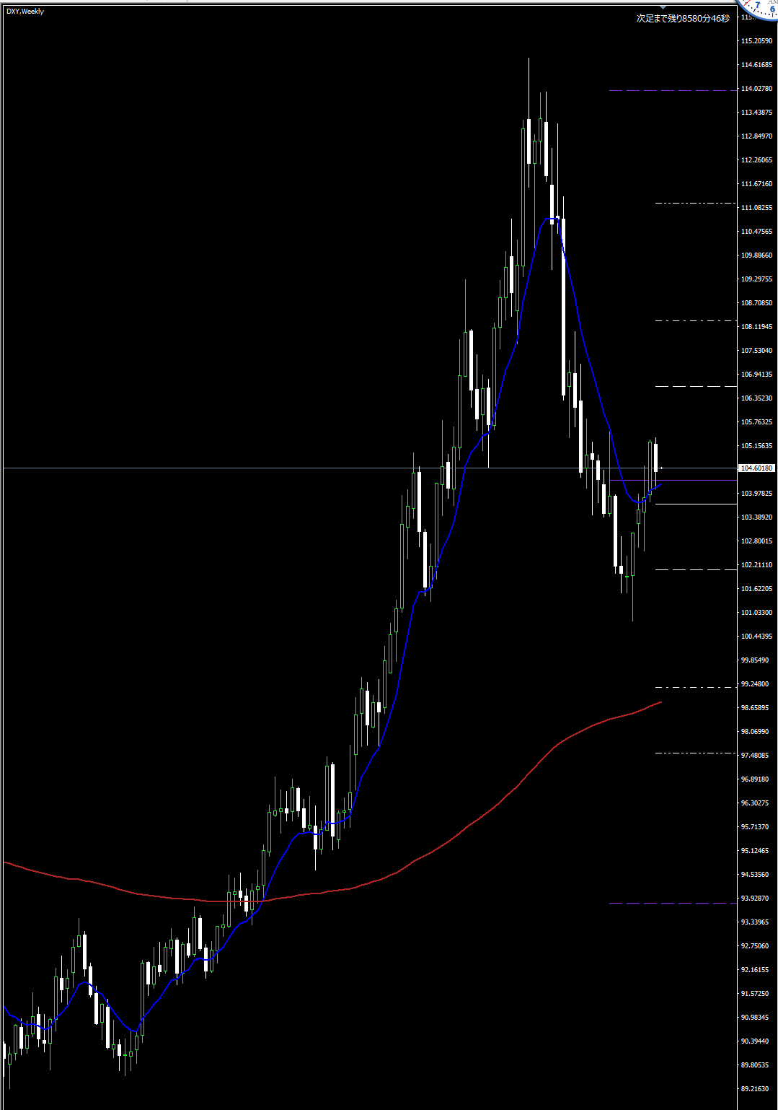Click price scale value 91.57250

[x=755, y=994]
